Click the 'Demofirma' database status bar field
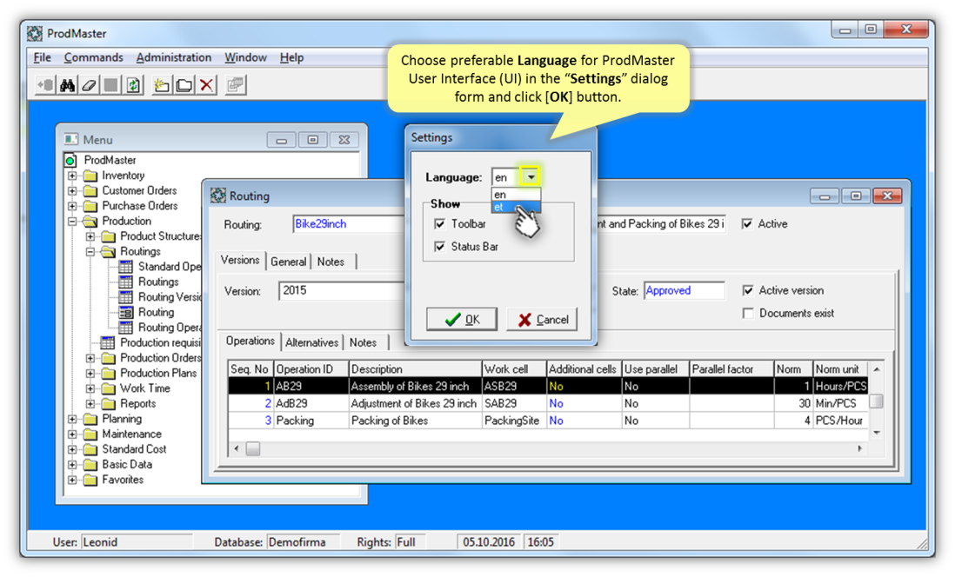The width and height of the screenshot is (955, 577). tap(302, 541)
